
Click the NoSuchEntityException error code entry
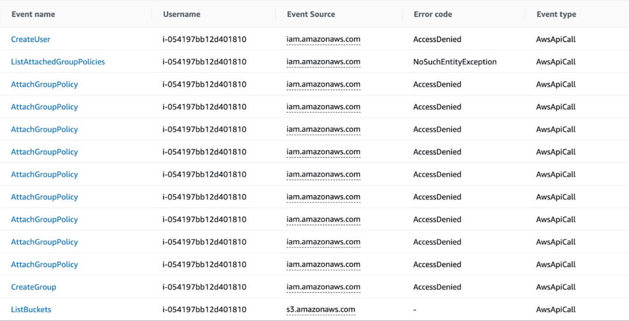[454, 61]
